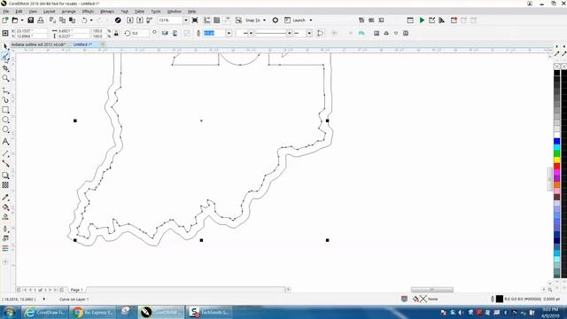Switch to Untitled-1 document tab

[x=82, y=44]
